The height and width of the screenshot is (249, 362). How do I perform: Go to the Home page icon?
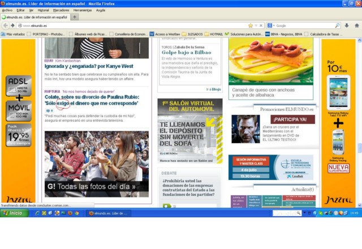pyautogui.click(x=357, y=25)
